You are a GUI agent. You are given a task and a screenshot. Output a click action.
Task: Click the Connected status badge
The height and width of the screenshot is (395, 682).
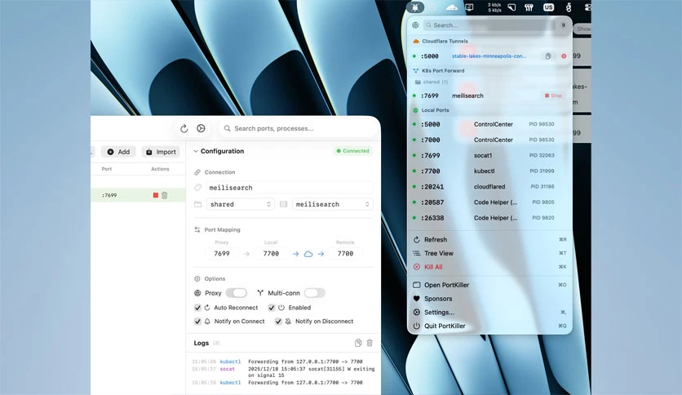click(x=352, y=151)
